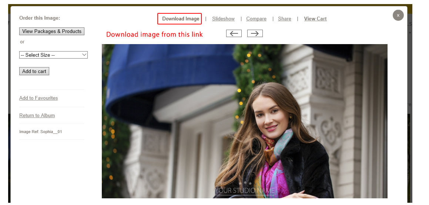Open the Compare link
Image resolution: width=429 pixels, height=205 pixels.
click(x=256, y=19)
